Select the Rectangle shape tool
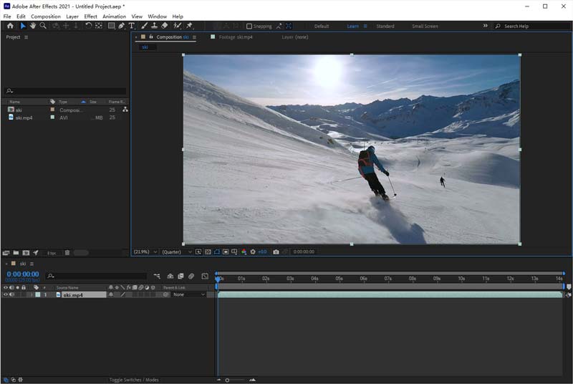Image resolution: width=573 pixels, height=384 pixels. pos(112,26)
